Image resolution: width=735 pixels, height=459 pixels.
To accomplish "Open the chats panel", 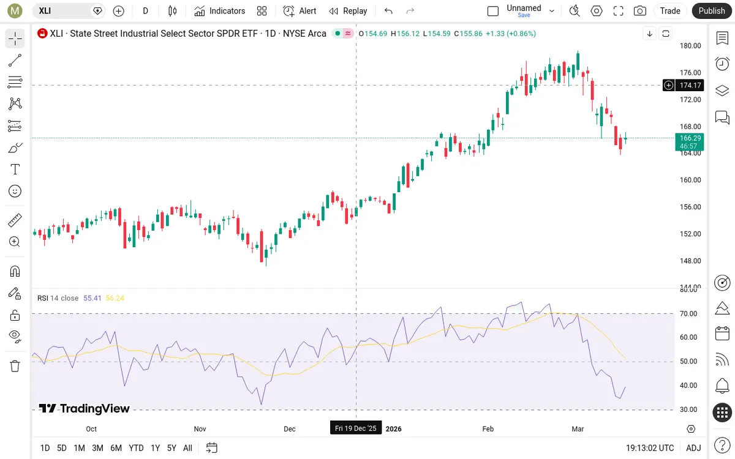I will pos(722,117).
